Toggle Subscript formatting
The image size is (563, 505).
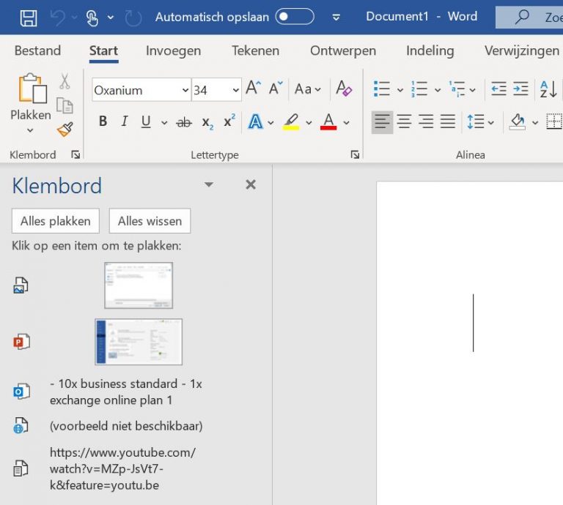[x=207, y=123]
